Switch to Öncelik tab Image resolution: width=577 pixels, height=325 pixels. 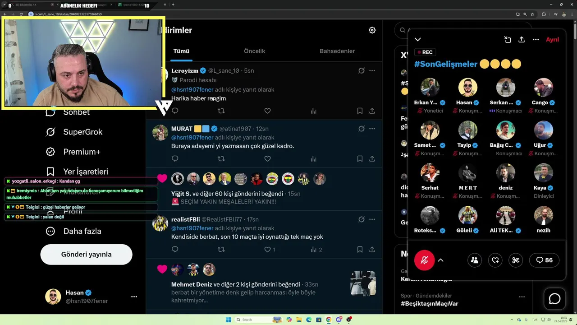click(x=254, y=51)
